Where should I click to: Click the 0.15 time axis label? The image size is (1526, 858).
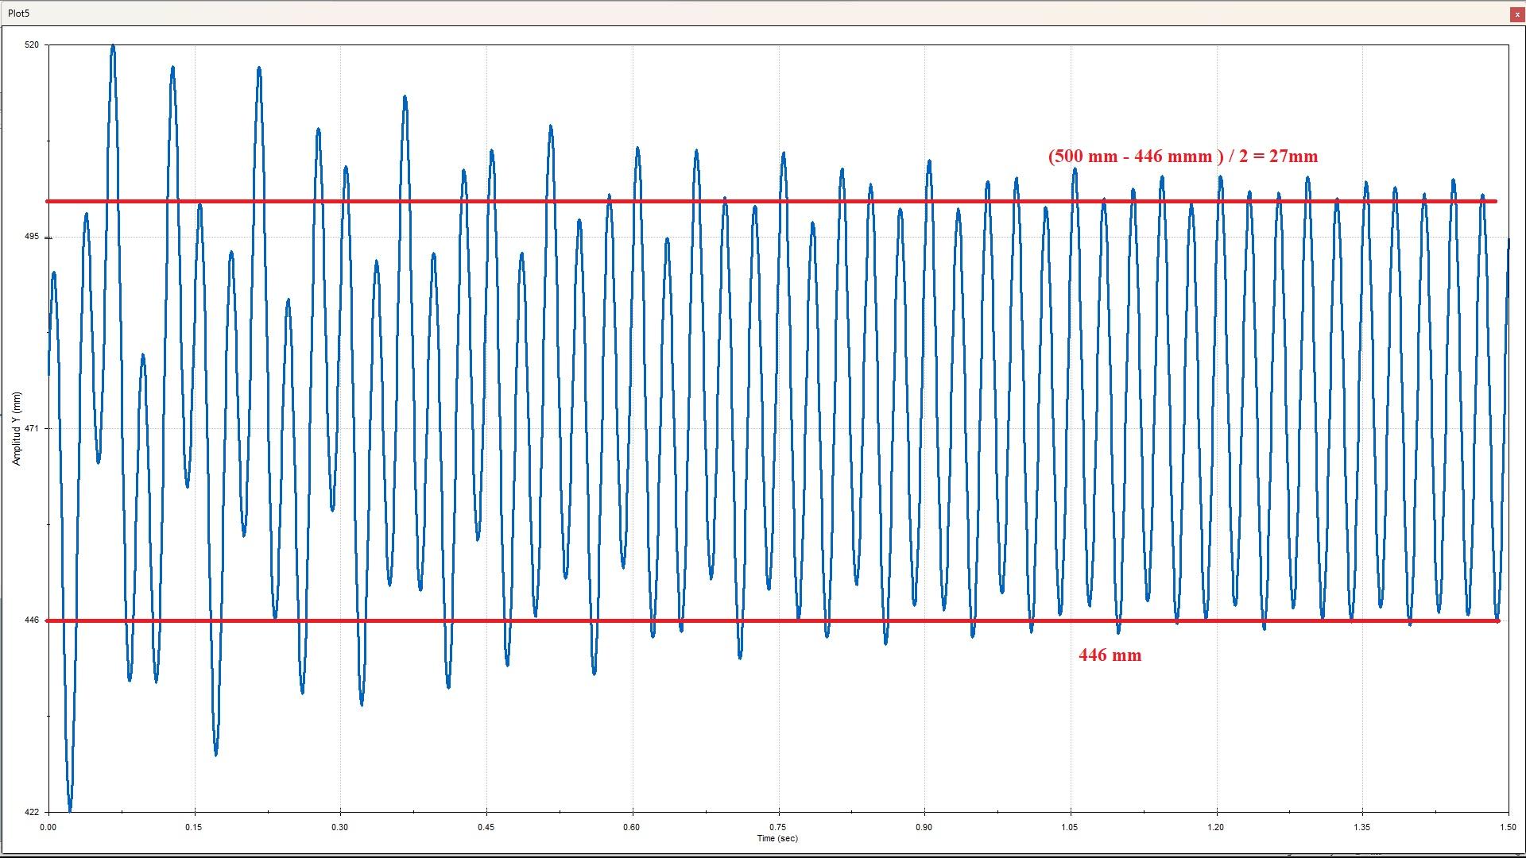(194, 827)
